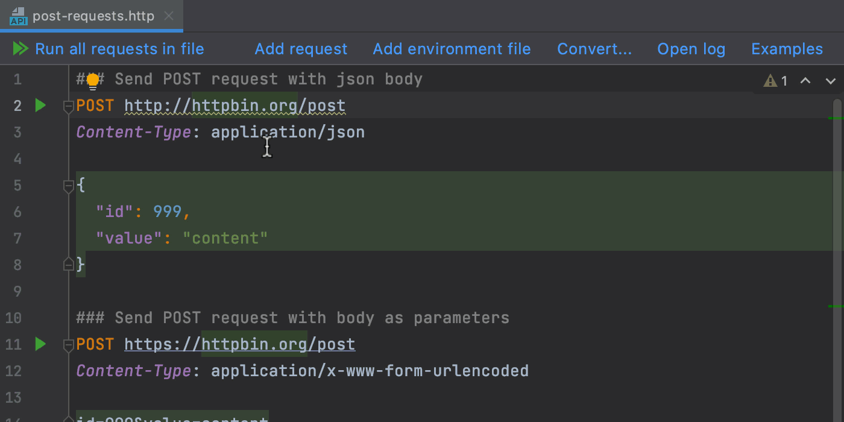Open the Examples list
Screen dimensions: 844x422
pos(787,49)
